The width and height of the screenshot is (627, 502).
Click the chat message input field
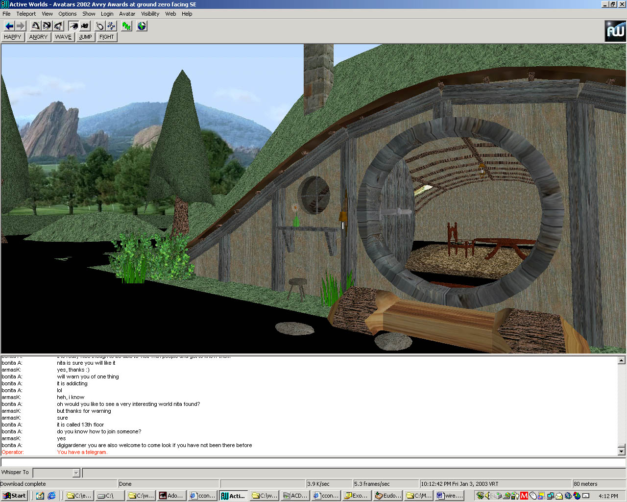(x=313, y=462)
